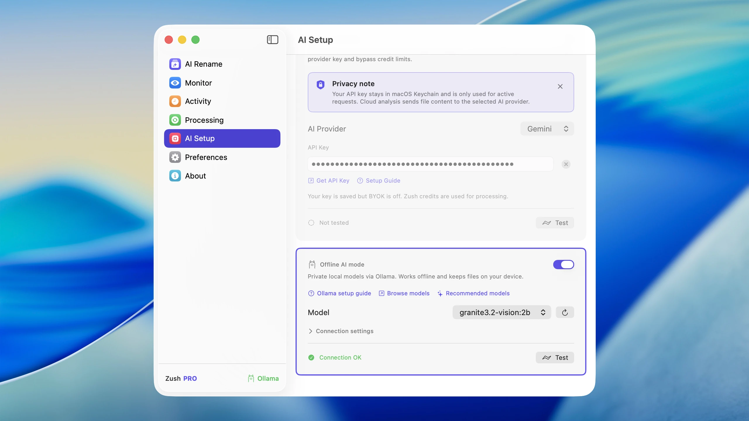Click the Ollama llama icon beside Offline AI mode

click(312, 264)
